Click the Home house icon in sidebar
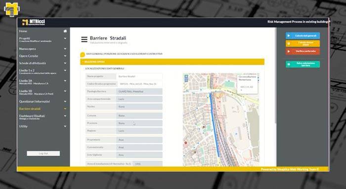The height and width of the screenshot is (189, 346). (65, 31)
